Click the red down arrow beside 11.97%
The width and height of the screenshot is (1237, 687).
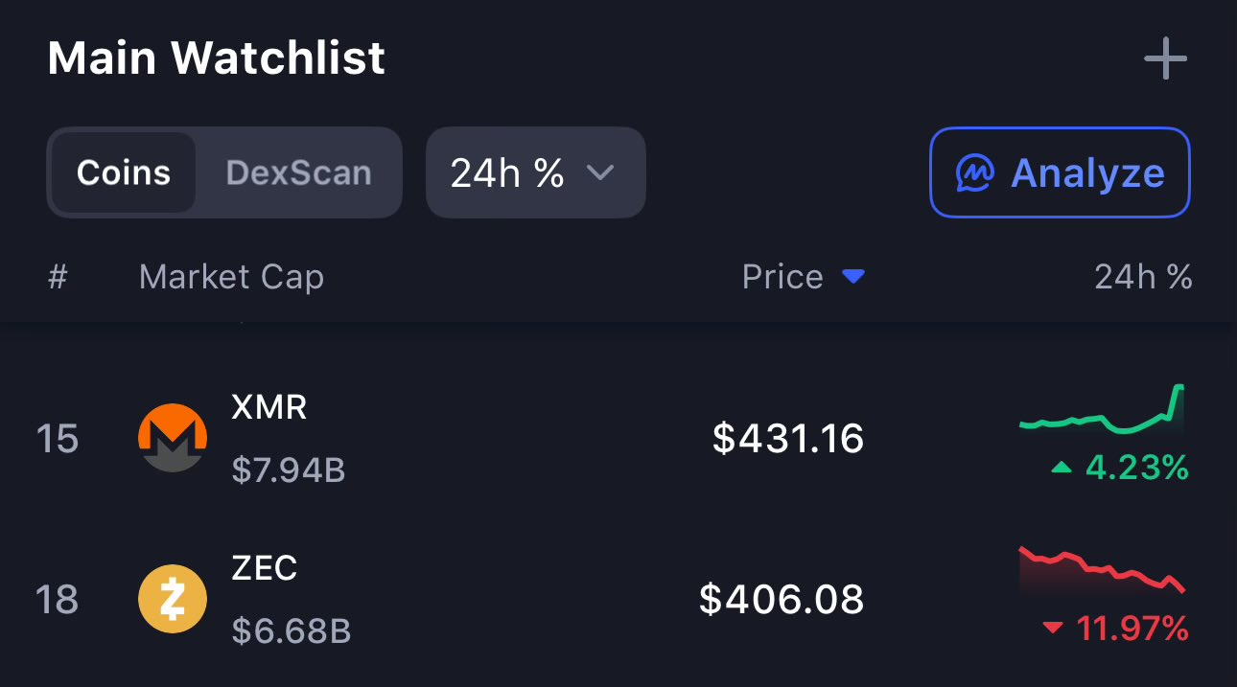(x=1053, y=629)
